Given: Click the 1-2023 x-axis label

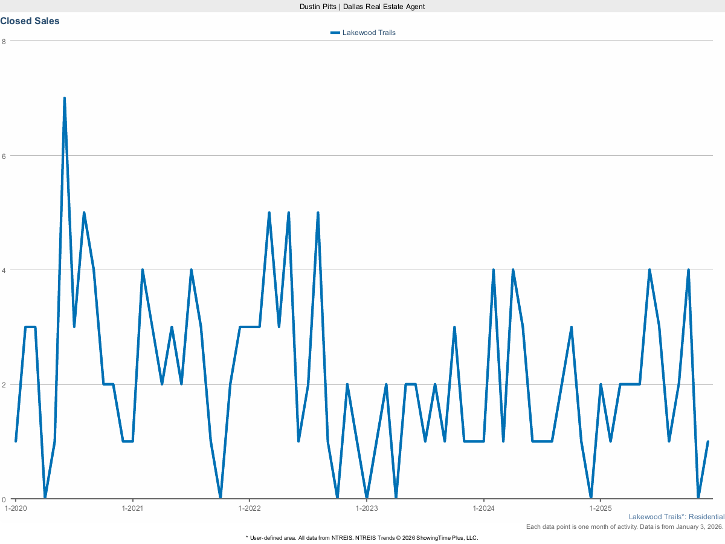Looking at the screenshot, I should (x=366, y=508).
